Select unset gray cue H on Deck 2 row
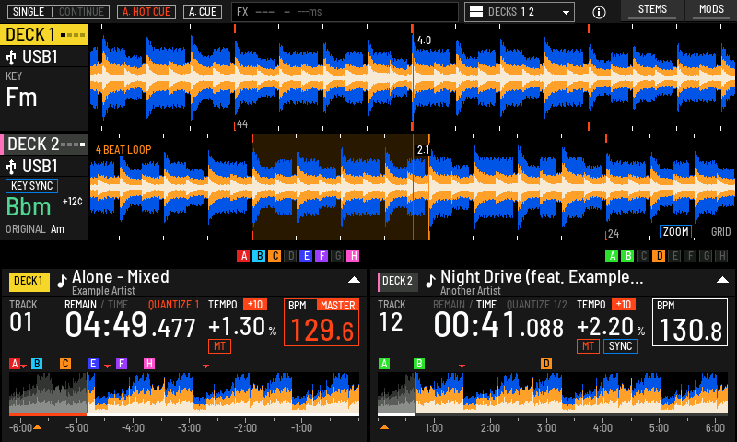 (x=721, y=256)
